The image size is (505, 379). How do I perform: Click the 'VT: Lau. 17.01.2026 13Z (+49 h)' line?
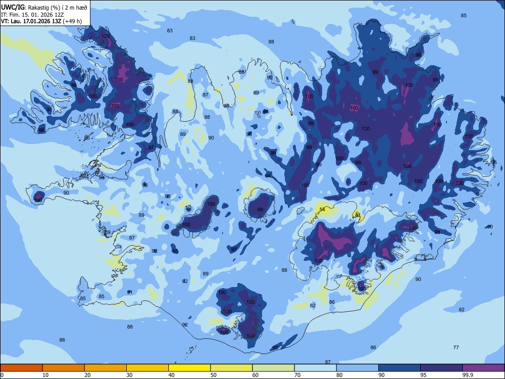coord(41,22)
